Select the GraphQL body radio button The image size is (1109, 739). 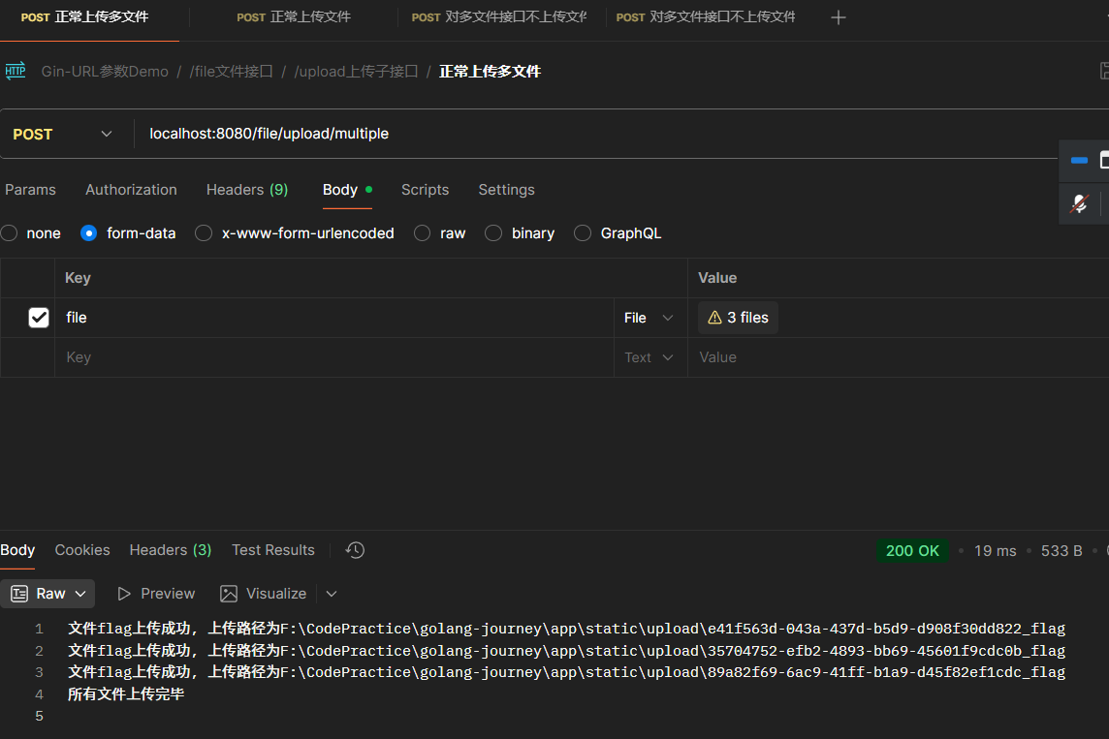583,233
